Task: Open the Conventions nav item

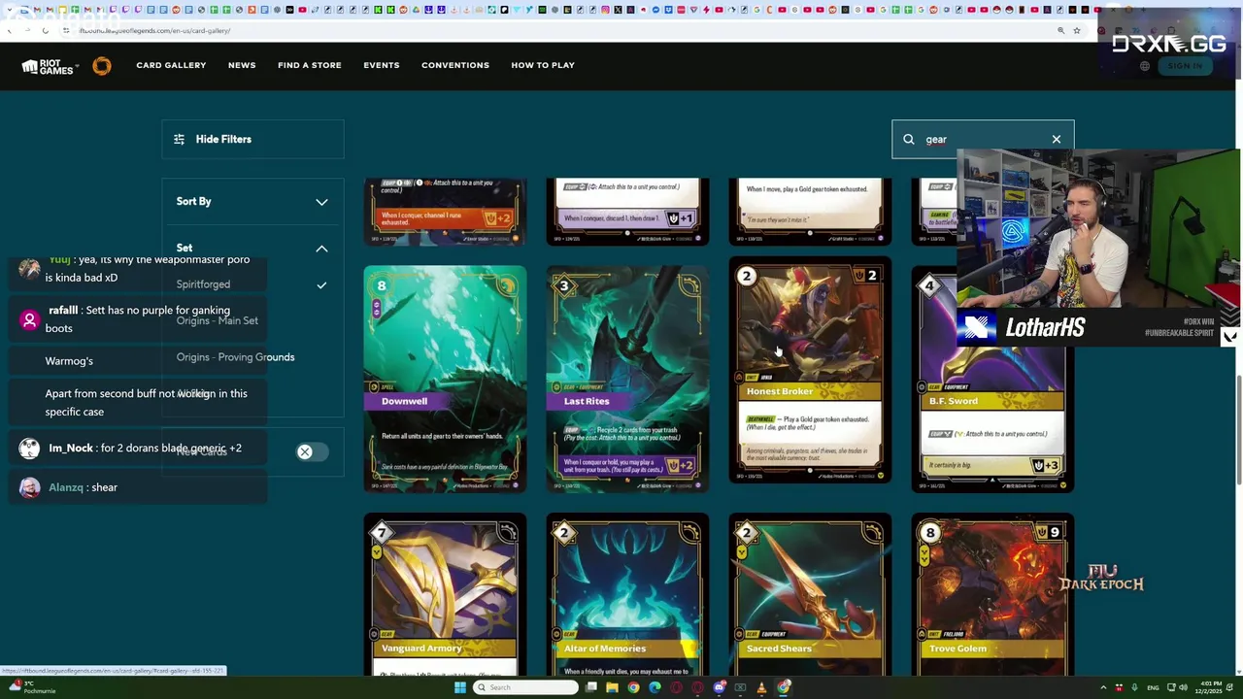Action: coord(455,65)
